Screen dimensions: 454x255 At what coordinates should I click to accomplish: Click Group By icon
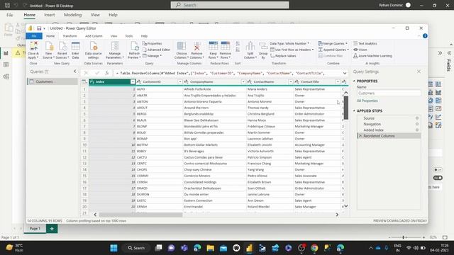point(263,45)
